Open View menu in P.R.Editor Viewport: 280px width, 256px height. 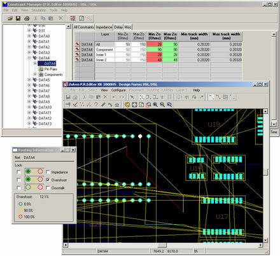(x=104, y=90)
